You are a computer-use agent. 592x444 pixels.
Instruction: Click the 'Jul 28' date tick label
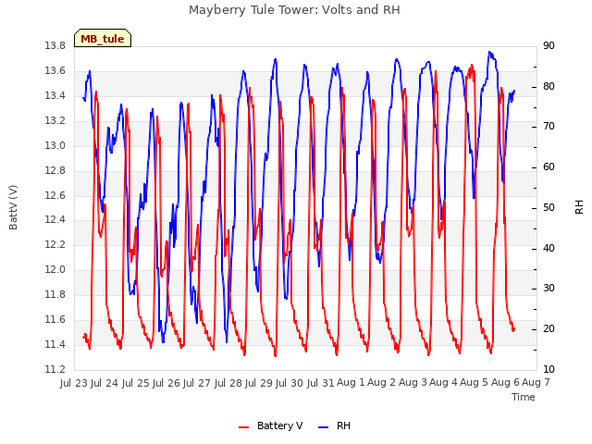(229, 383)
